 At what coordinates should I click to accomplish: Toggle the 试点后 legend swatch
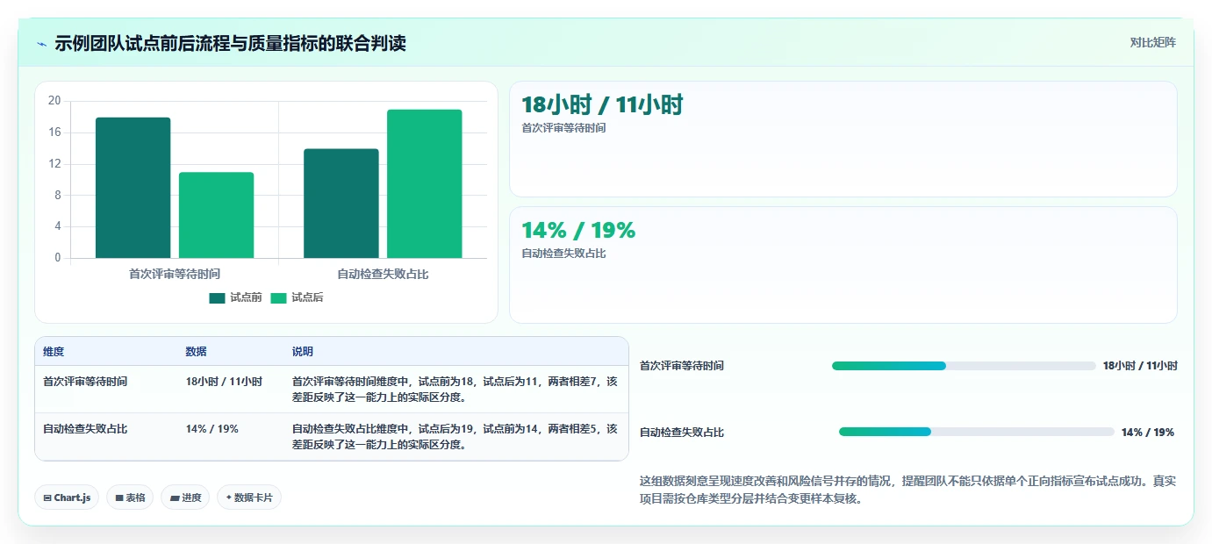pyautogui.click(x=278, y=298)
